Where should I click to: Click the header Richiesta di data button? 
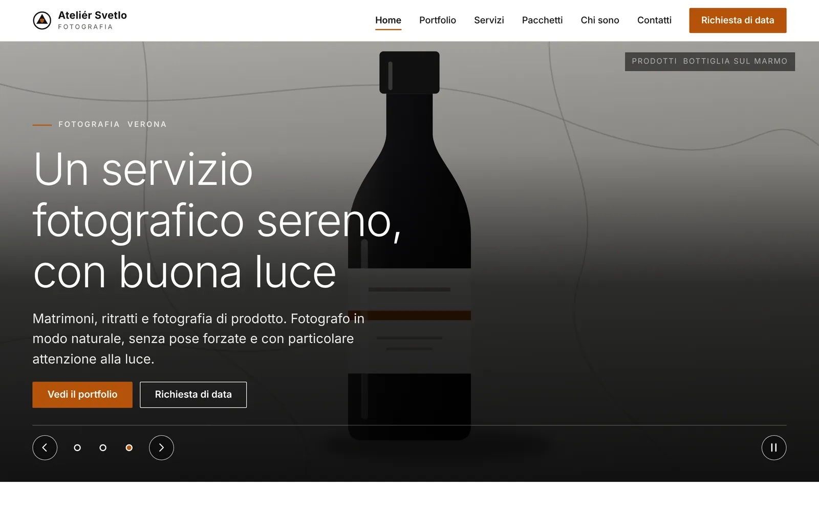click(x=738, y=20)
